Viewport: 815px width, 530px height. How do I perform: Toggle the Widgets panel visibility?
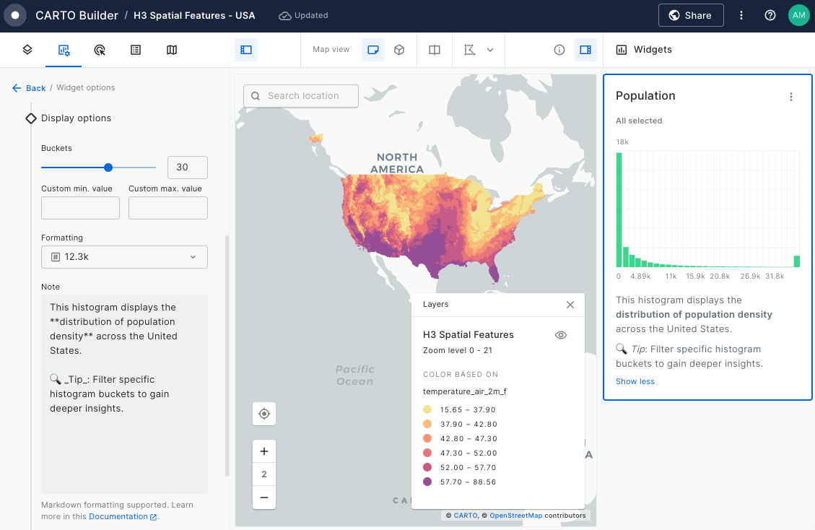[x=585, y=50]
